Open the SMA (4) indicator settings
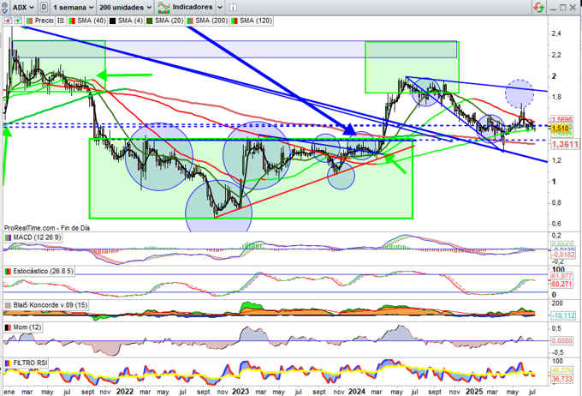The width and height of the screenshot is (582, 396). [x=130, y=21]
